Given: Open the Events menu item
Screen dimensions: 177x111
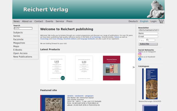Looking at the screenshot, I should (x=49, y=21).
